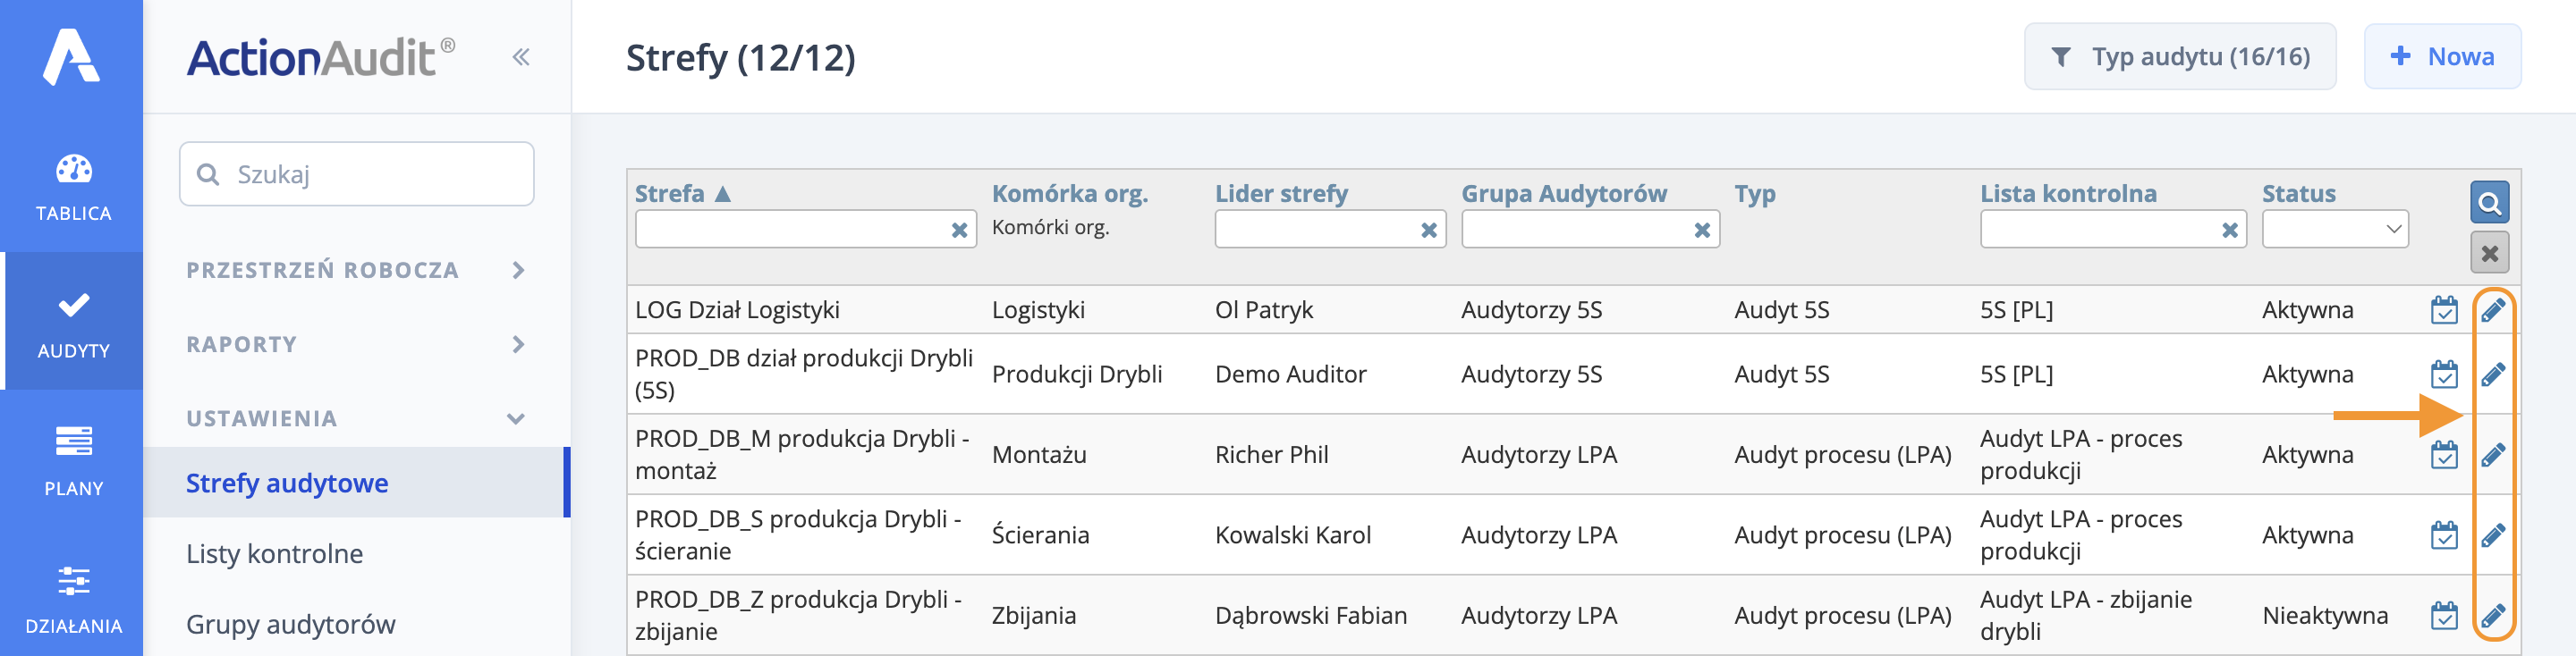Image resolution: width=2576 pixels, height=656 pixels.
Task: Edit PROD_DB_Z zbijanie zone using pencil icon
Action: [2495, 615]
